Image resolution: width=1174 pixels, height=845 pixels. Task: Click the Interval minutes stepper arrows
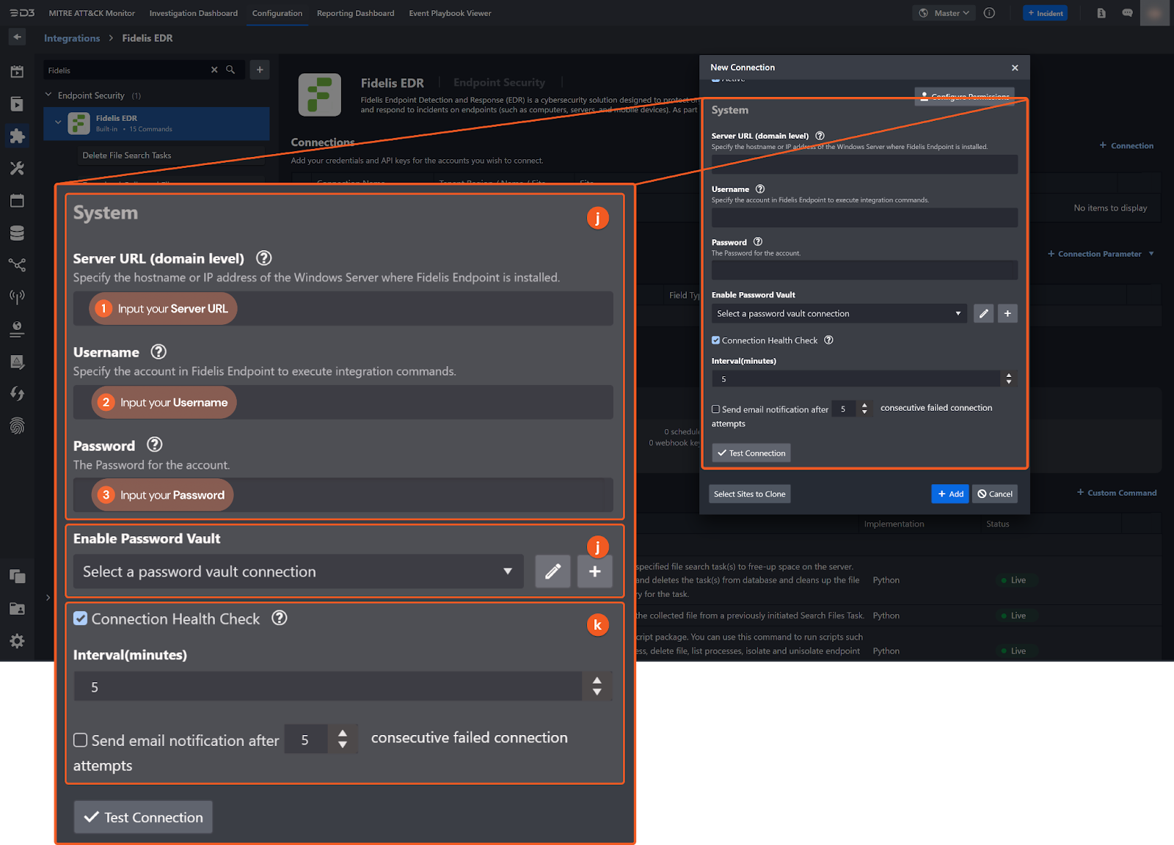coord(1009,378)
